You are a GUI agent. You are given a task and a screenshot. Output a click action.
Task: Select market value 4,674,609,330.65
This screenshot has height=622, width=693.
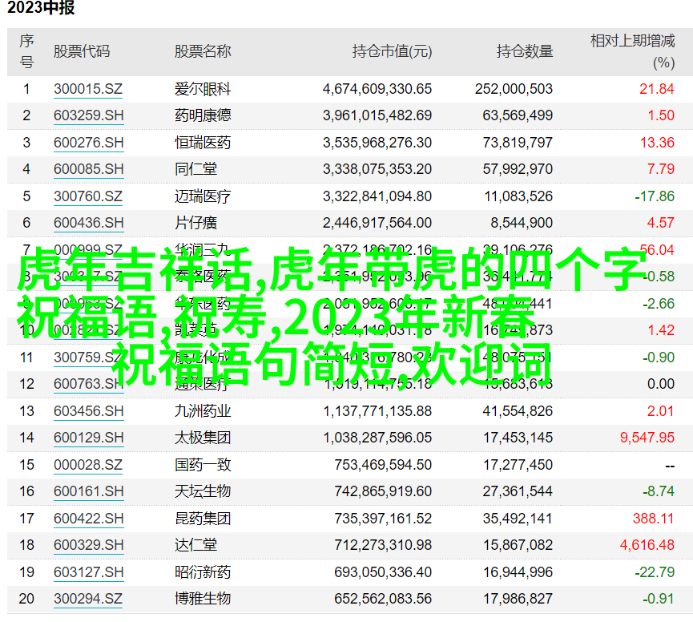(x=377, y=89)
